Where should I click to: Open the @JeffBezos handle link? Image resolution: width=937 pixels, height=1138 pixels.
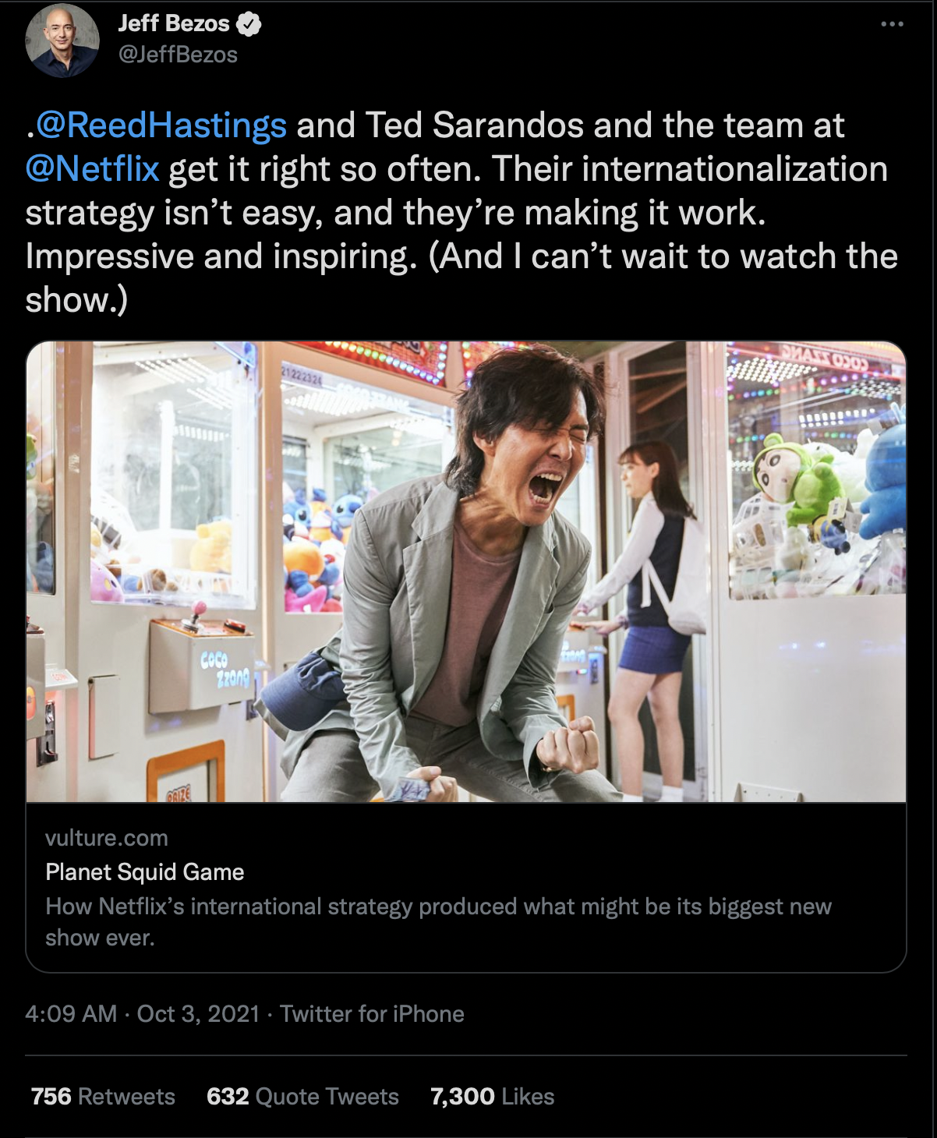[178, 55]
